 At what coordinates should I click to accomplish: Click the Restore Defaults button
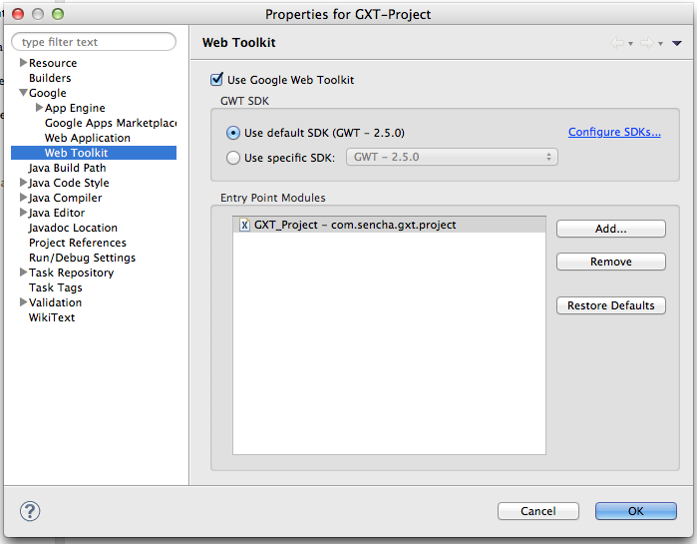611,305
